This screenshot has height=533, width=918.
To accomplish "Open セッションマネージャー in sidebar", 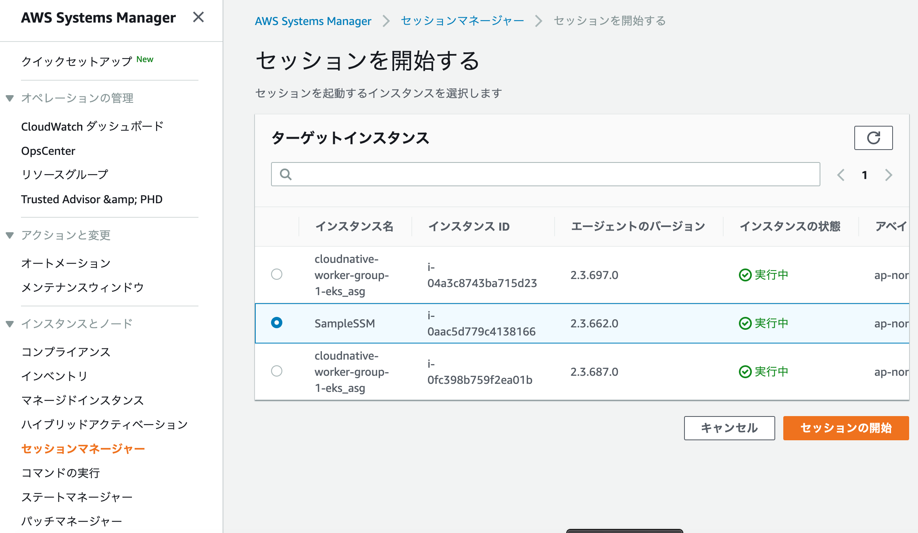I will [x=83, y=449].
